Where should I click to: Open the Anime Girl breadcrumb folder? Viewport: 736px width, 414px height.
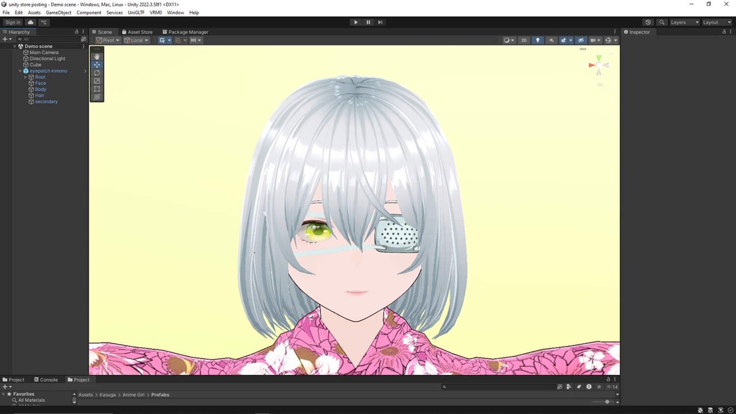click(133, 395)
